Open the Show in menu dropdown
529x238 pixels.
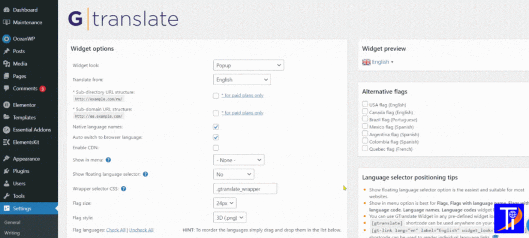coord(239,160)
